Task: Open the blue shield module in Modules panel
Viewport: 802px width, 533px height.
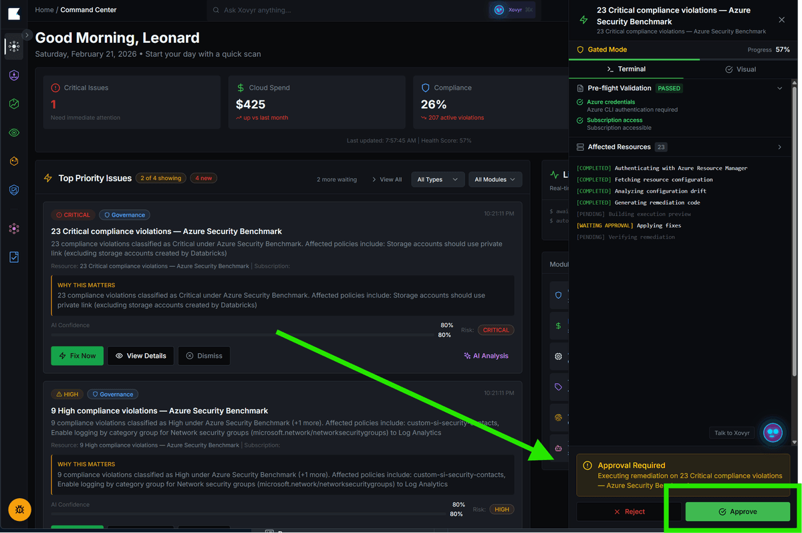Action: point(559,294)
